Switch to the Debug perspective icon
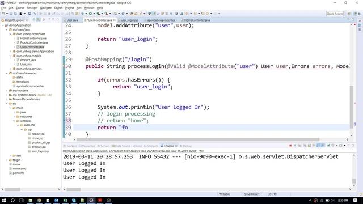Screen dimensions: 363x204 [359, 14]
